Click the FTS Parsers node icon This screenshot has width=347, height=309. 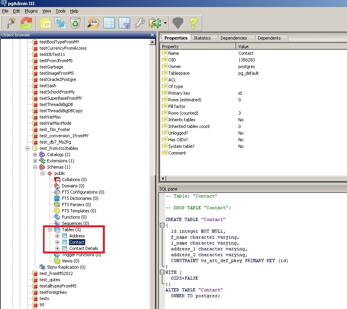(57, 205)
